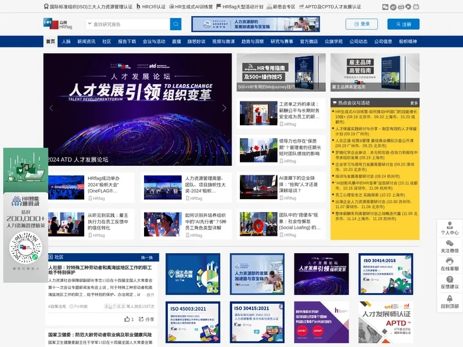Click 更多 in 热点会议与活动 panel
Viewport: 463px width, 347px height.
click(414, 103)
